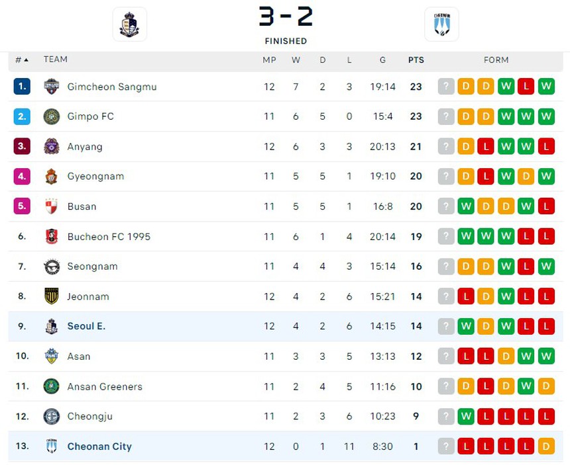Image resolution: width=570 pixels, height=465 pixels.
Task: Click the Bucheon FC 1995 club logo
Action: [x=52, y=236]
